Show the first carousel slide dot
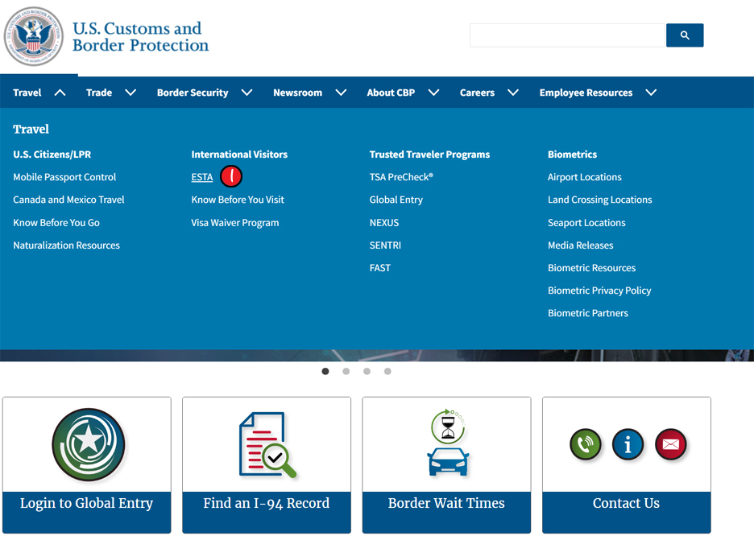The image size is (754, 536). click(325, 371)
